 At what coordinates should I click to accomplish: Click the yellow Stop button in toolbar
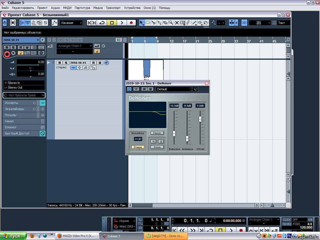tap(112, 23)
